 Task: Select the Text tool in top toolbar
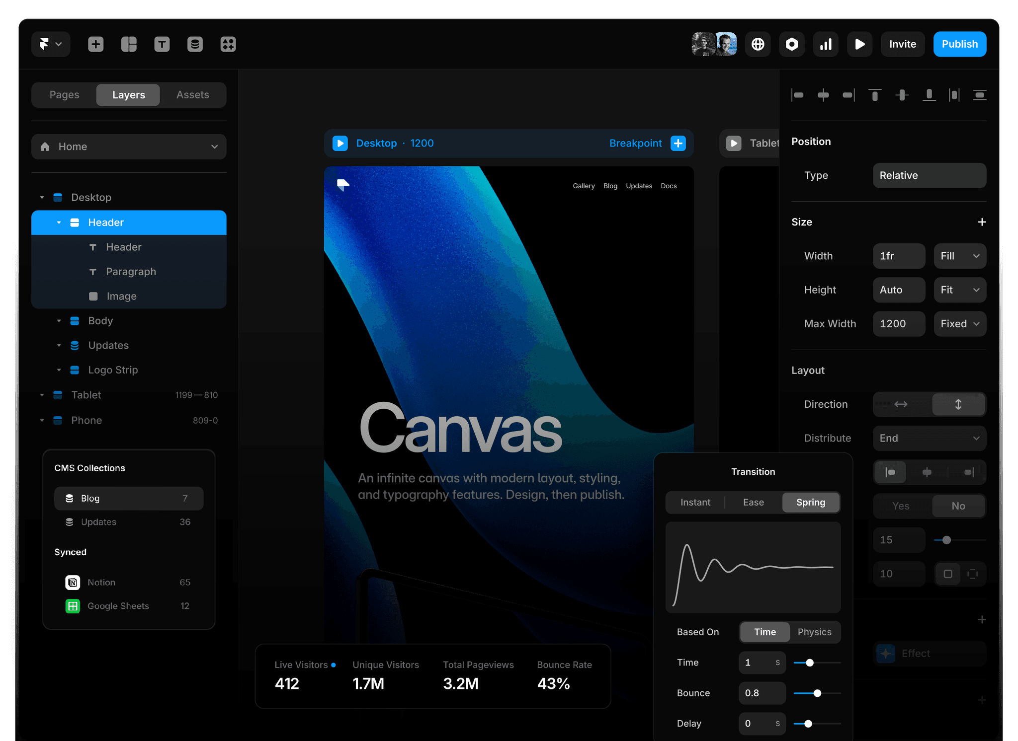[x=162, y=44]
